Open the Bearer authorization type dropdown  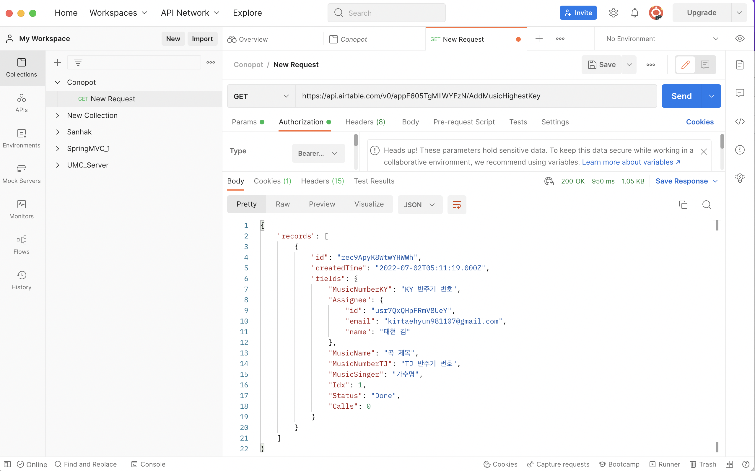[318, 153]
